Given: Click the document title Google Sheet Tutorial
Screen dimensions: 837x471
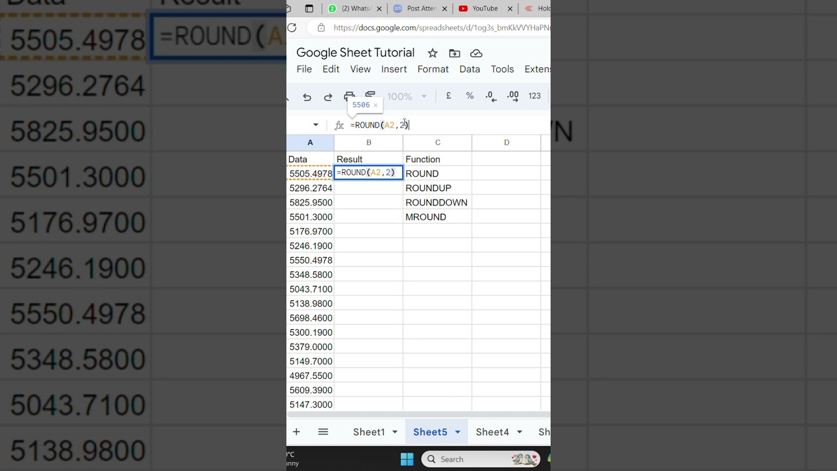Looking at the screenshot, I should [355, 53].
